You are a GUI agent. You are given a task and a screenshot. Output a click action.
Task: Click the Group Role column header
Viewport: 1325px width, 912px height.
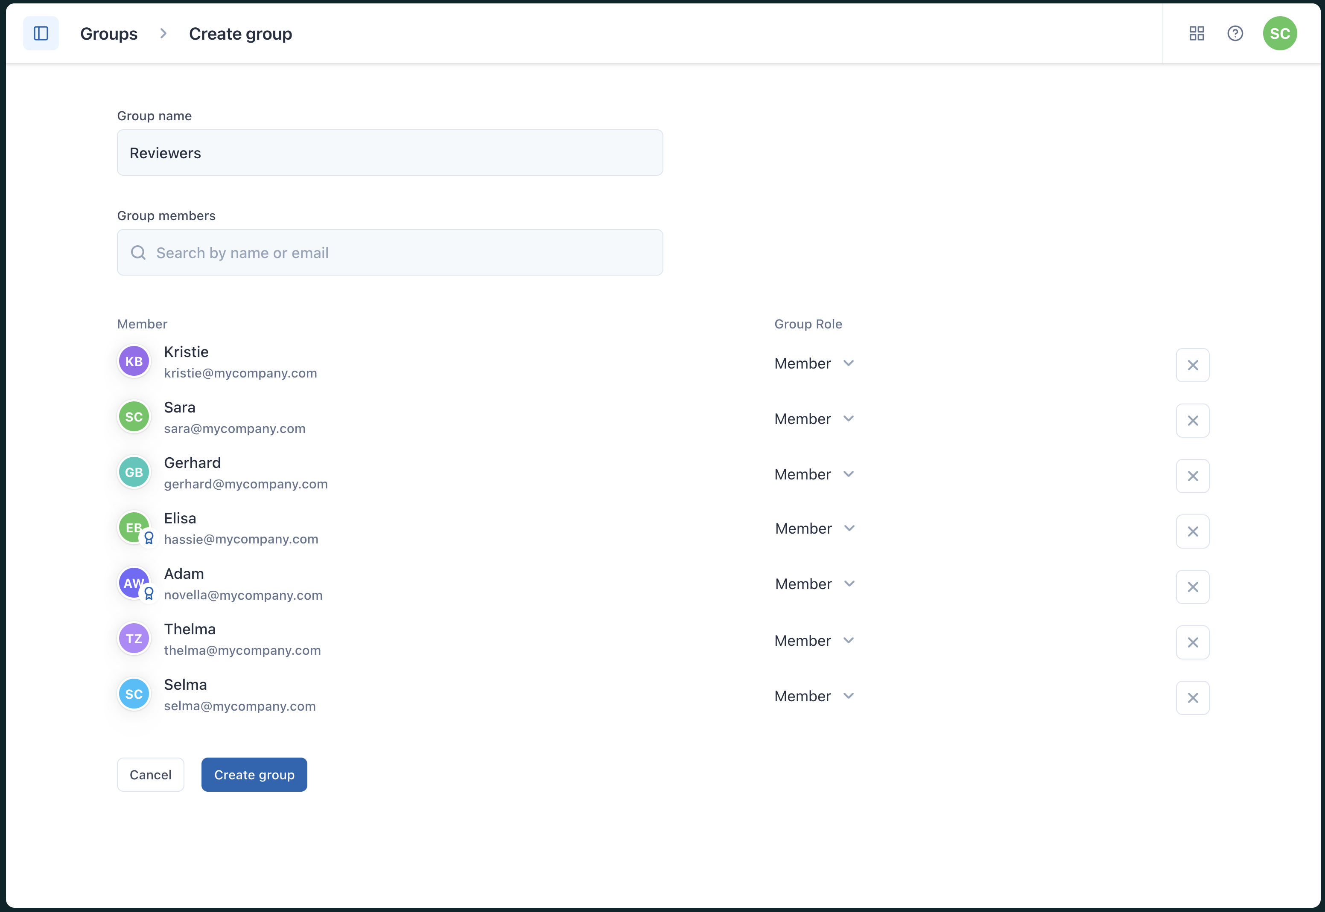(808, 324)
